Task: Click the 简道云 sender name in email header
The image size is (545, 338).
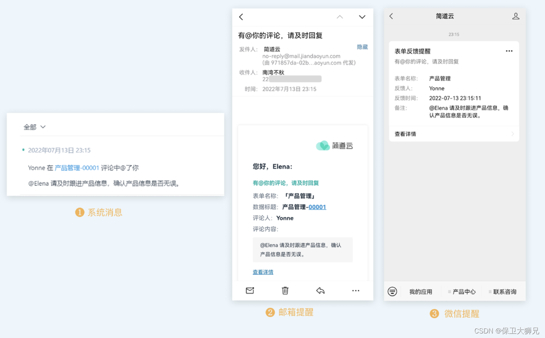Action: (272, 49)
